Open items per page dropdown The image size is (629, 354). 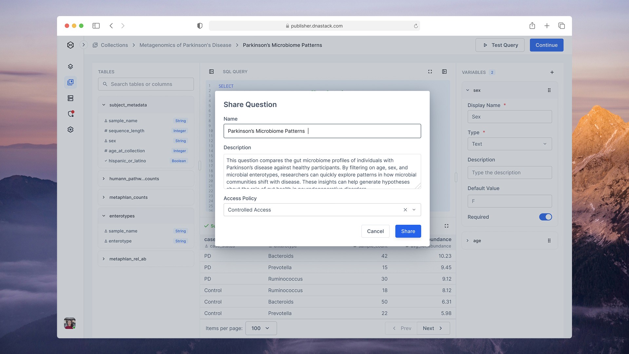(x=261, y=328)
